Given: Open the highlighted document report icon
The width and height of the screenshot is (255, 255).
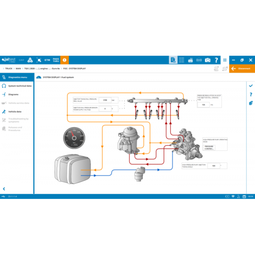Looking at the screenshot, I should pyautogui.click(x=173, y=60).
